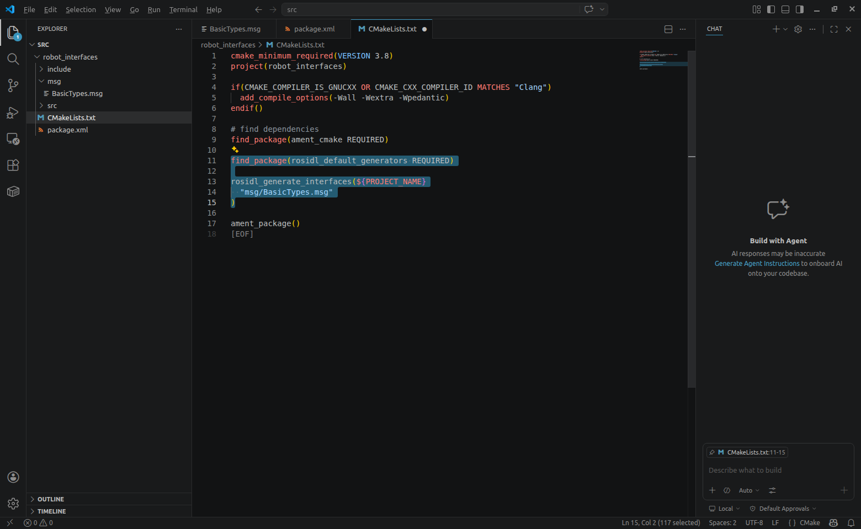Open the Customize Layout icon
861x529 pixels.
[x=757, y=9]
